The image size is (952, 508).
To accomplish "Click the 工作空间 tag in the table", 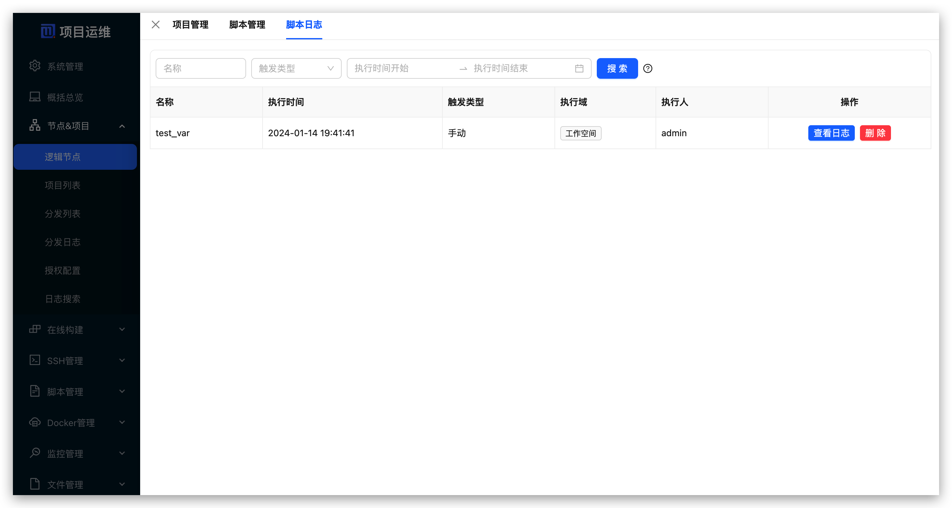I will click(581, 133).
